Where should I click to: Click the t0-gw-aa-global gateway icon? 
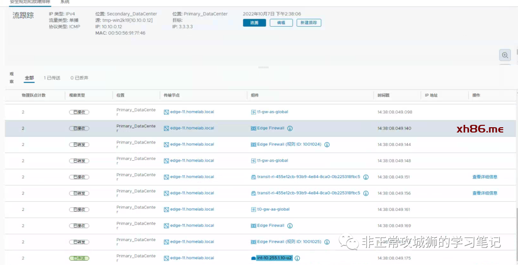(x=253, y=210)
